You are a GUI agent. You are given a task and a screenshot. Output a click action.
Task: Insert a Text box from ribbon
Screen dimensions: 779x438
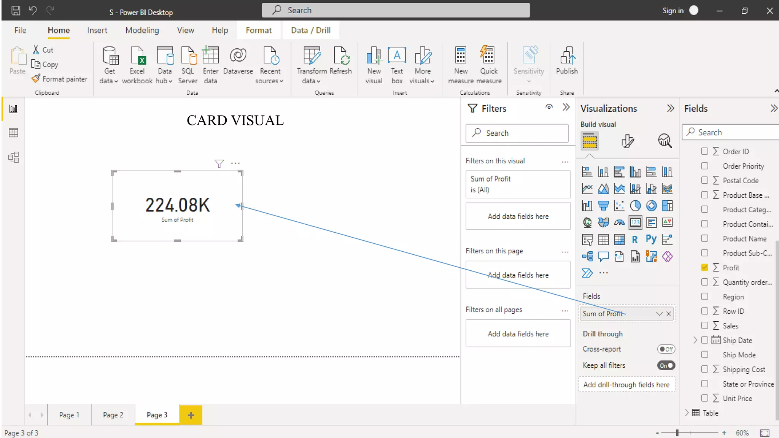click(397, 63)
